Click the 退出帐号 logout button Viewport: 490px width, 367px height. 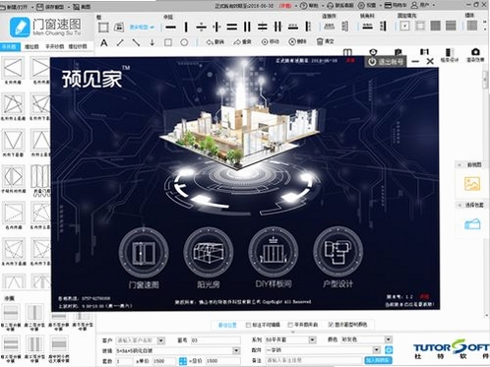point(386,62)
